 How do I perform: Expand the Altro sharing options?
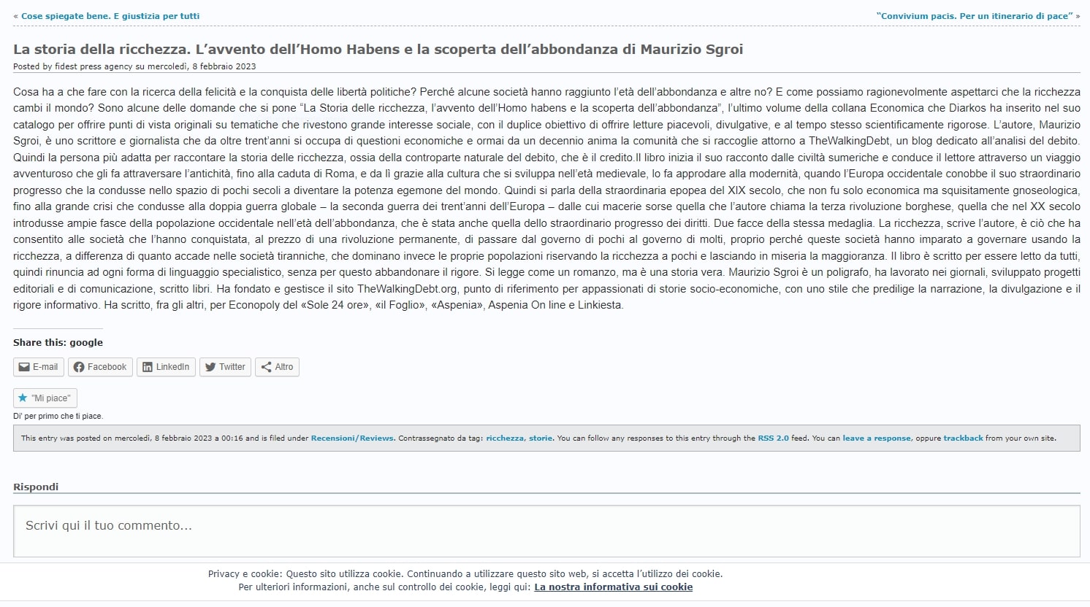277,367
